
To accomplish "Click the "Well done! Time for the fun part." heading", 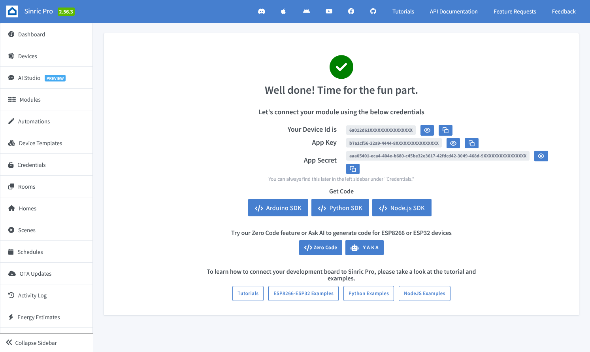I will tap(341, 90).
